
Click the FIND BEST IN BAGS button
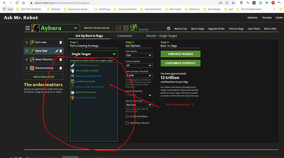pyautogui.click(x=180, y=54)
